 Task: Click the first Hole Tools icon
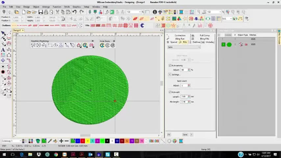[102, 45]
